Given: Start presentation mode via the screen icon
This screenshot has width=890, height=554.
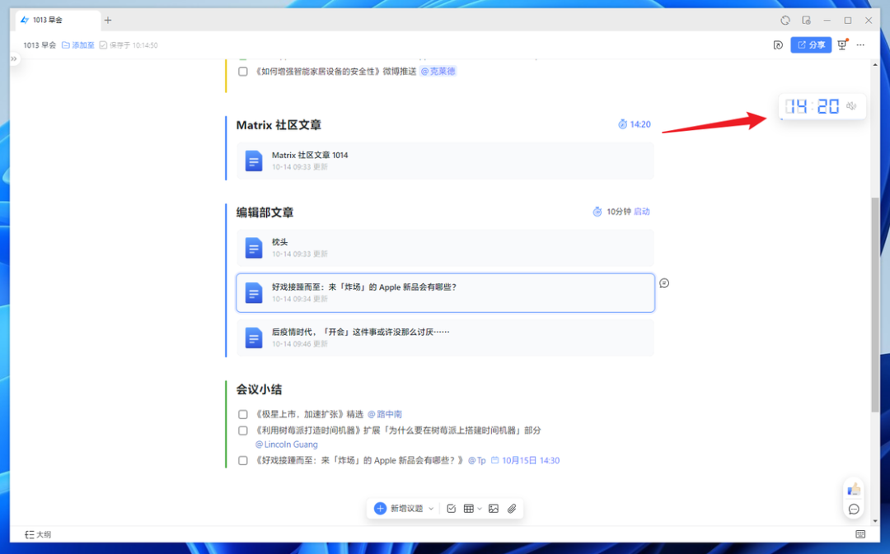Looking at the screenshot, I should [842, 44].
